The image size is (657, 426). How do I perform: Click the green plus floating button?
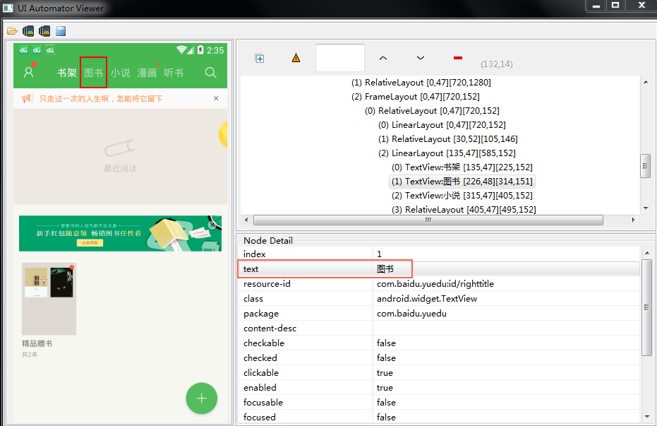(x=202, y=398)
